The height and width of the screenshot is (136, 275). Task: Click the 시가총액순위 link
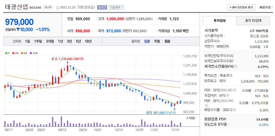click(213, 36)
